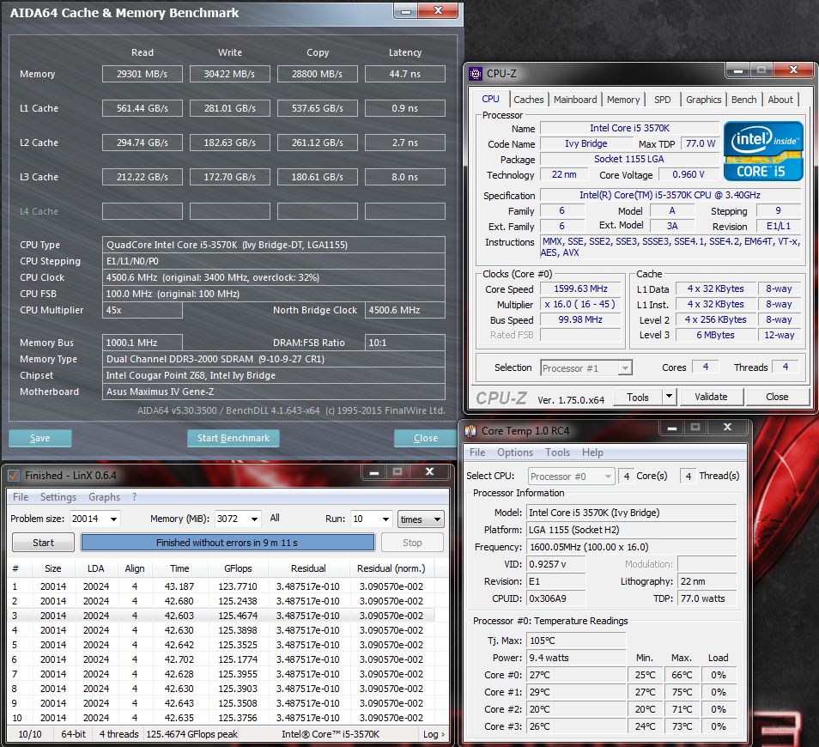Click the Close button at AIDA64 bottom

[425, 438]
